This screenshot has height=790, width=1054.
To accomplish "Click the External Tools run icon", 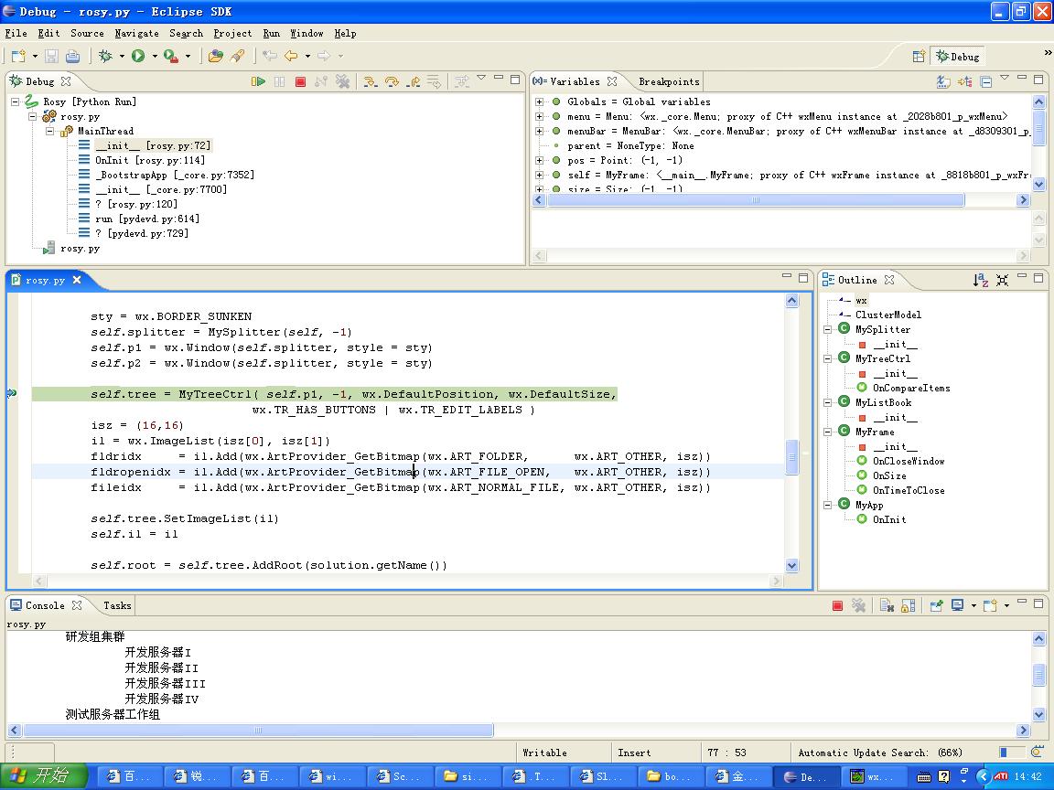I will (171, 57).
